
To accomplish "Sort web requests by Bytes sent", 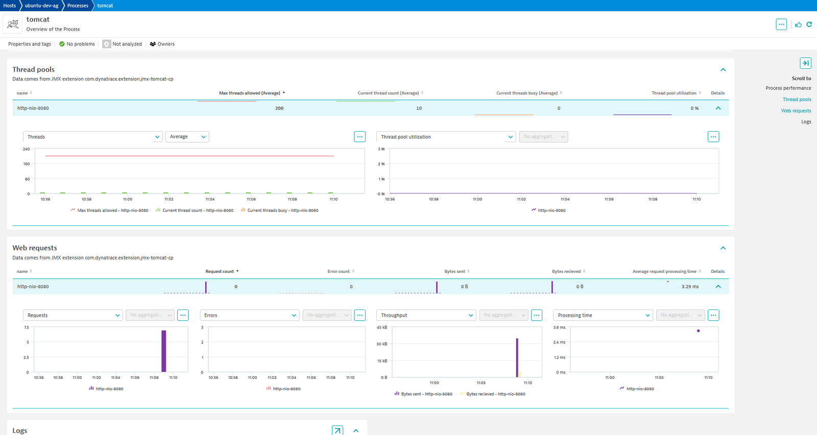I will (457, 271).
